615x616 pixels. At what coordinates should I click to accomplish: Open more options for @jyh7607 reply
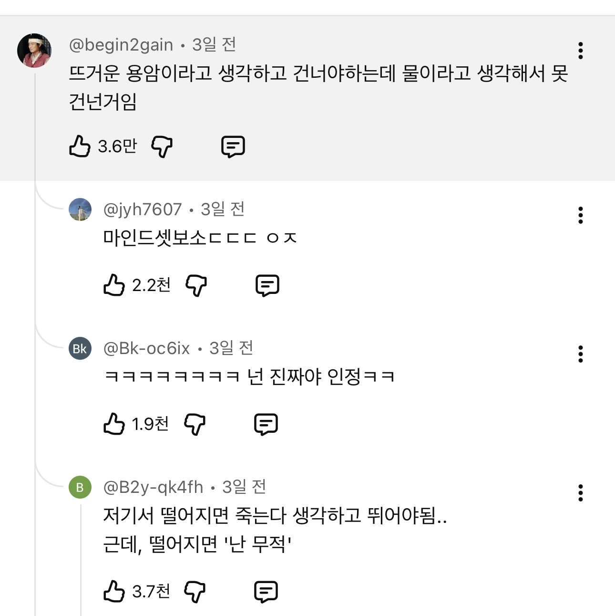point(580,215)
